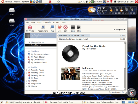Click the blue help icon in the panel
The height and width of the screenshot is (104, 138).
[x=34, y=2]
